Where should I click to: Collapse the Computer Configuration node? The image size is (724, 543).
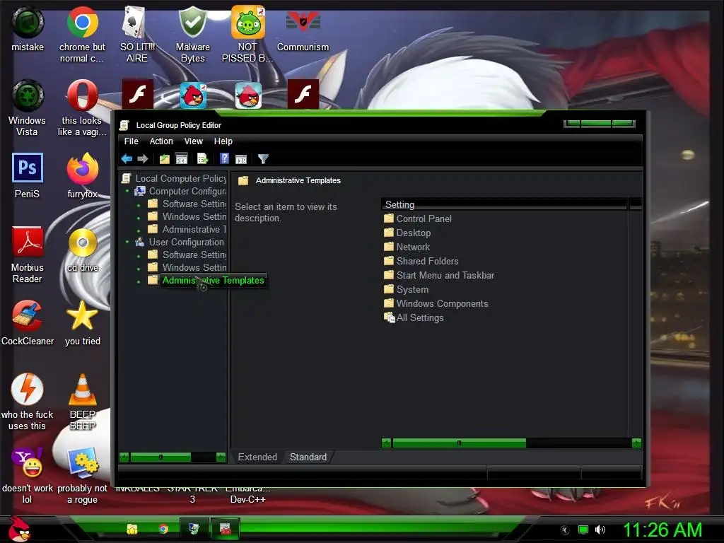point(127,191)
